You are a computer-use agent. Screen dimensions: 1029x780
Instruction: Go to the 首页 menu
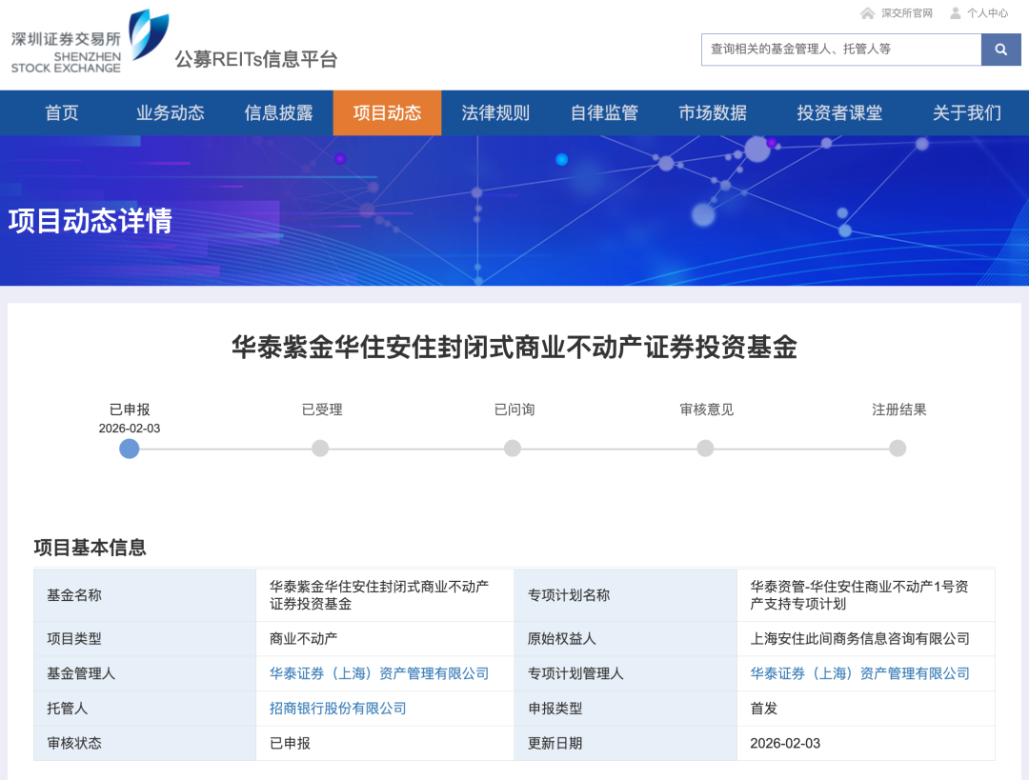click(62, 112)
